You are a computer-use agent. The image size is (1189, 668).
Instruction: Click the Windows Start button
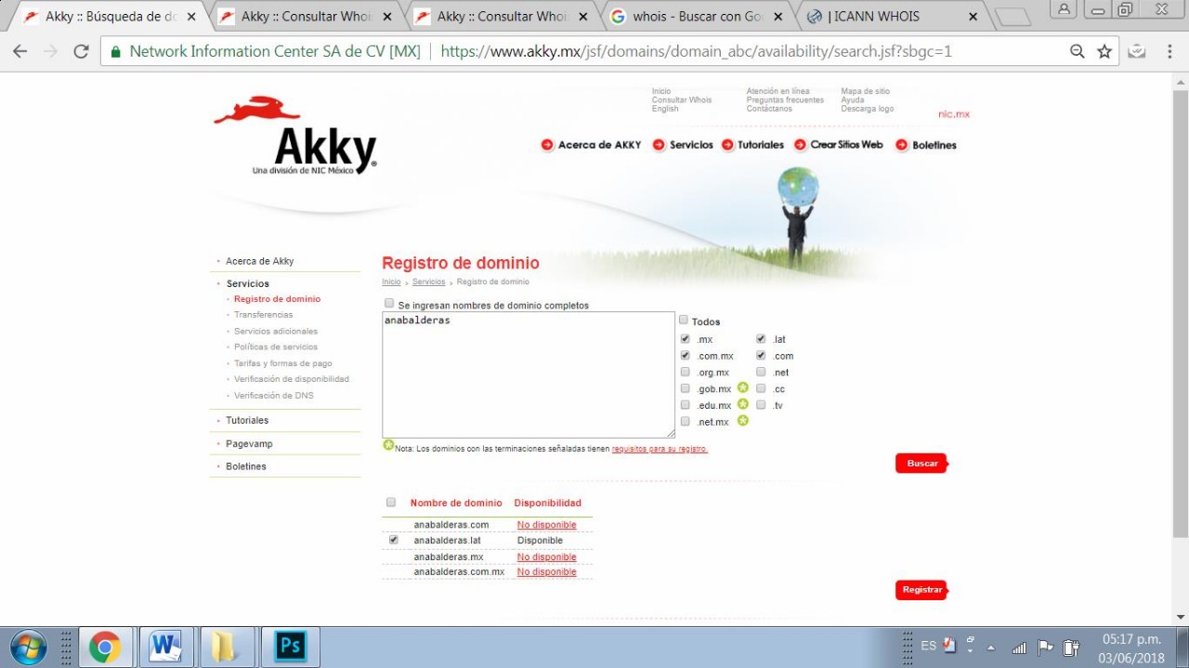[28, 647]
